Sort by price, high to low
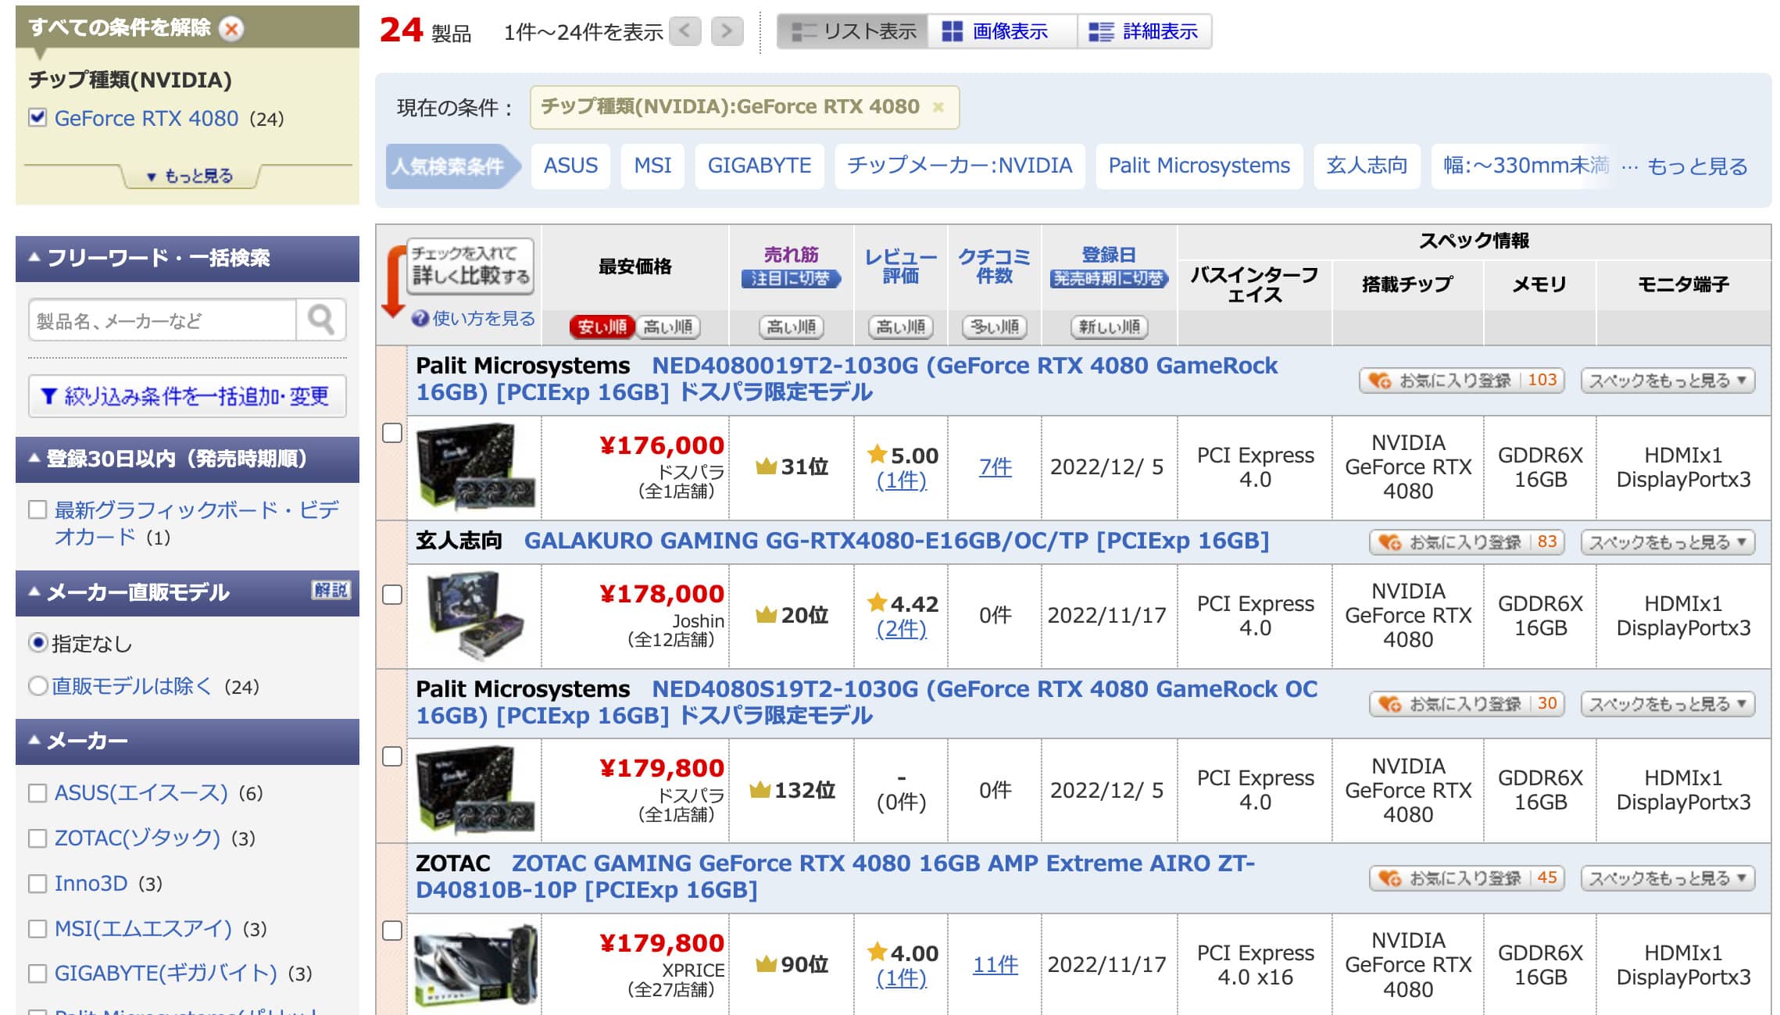The width and height of the screenshot is (1780, 1015). [x=668, y=327]
